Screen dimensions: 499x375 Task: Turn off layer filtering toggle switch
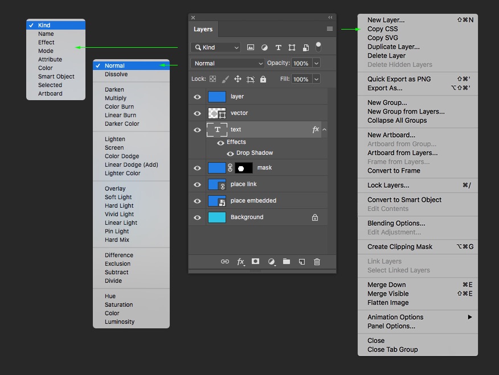click(x=318, y=47)
